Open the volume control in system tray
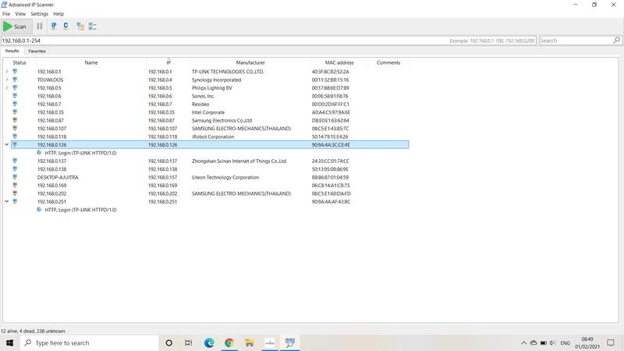Screen dimensions: 624x351 click(x=553, y=342)
